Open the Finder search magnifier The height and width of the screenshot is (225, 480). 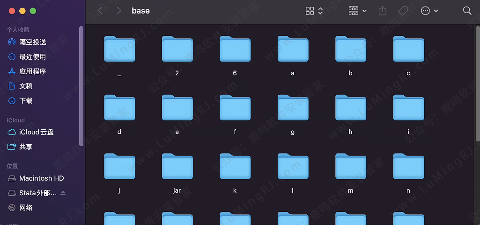pos(467,11)
